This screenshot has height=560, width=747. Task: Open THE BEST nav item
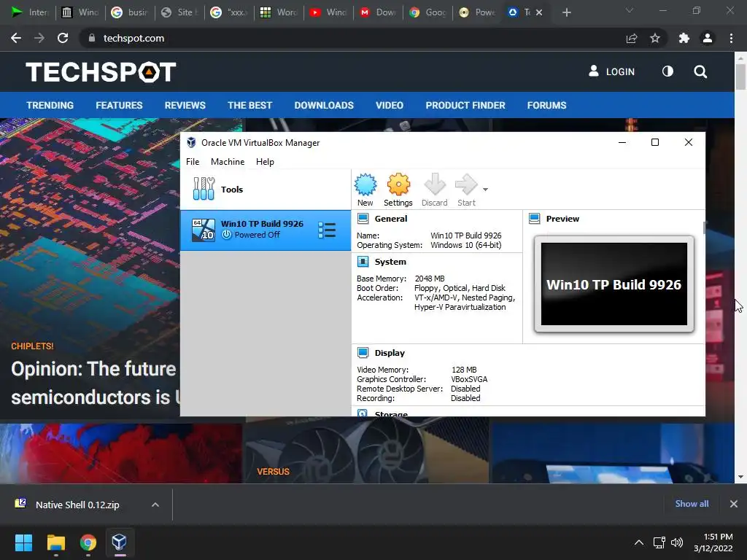(x=249, y=105)
